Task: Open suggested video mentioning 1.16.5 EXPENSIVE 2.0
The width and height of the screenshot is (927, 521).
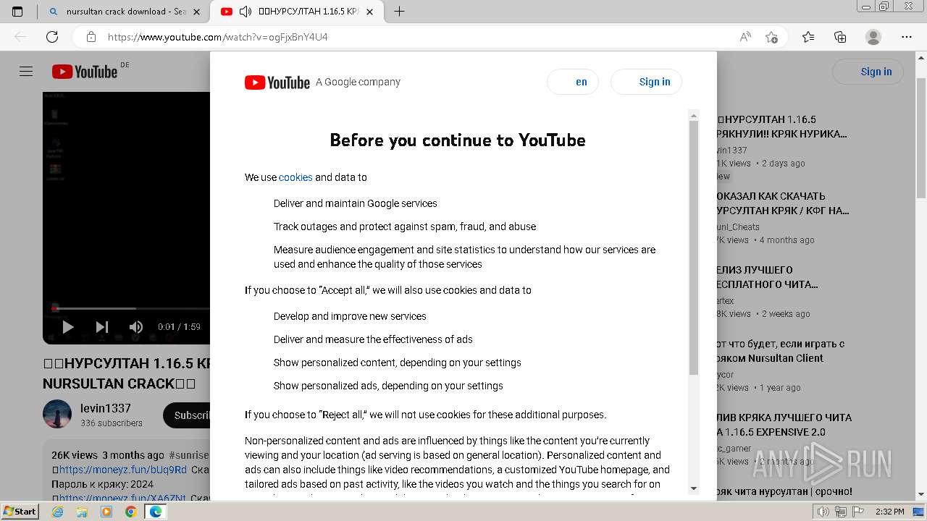Action: [784, 425]
